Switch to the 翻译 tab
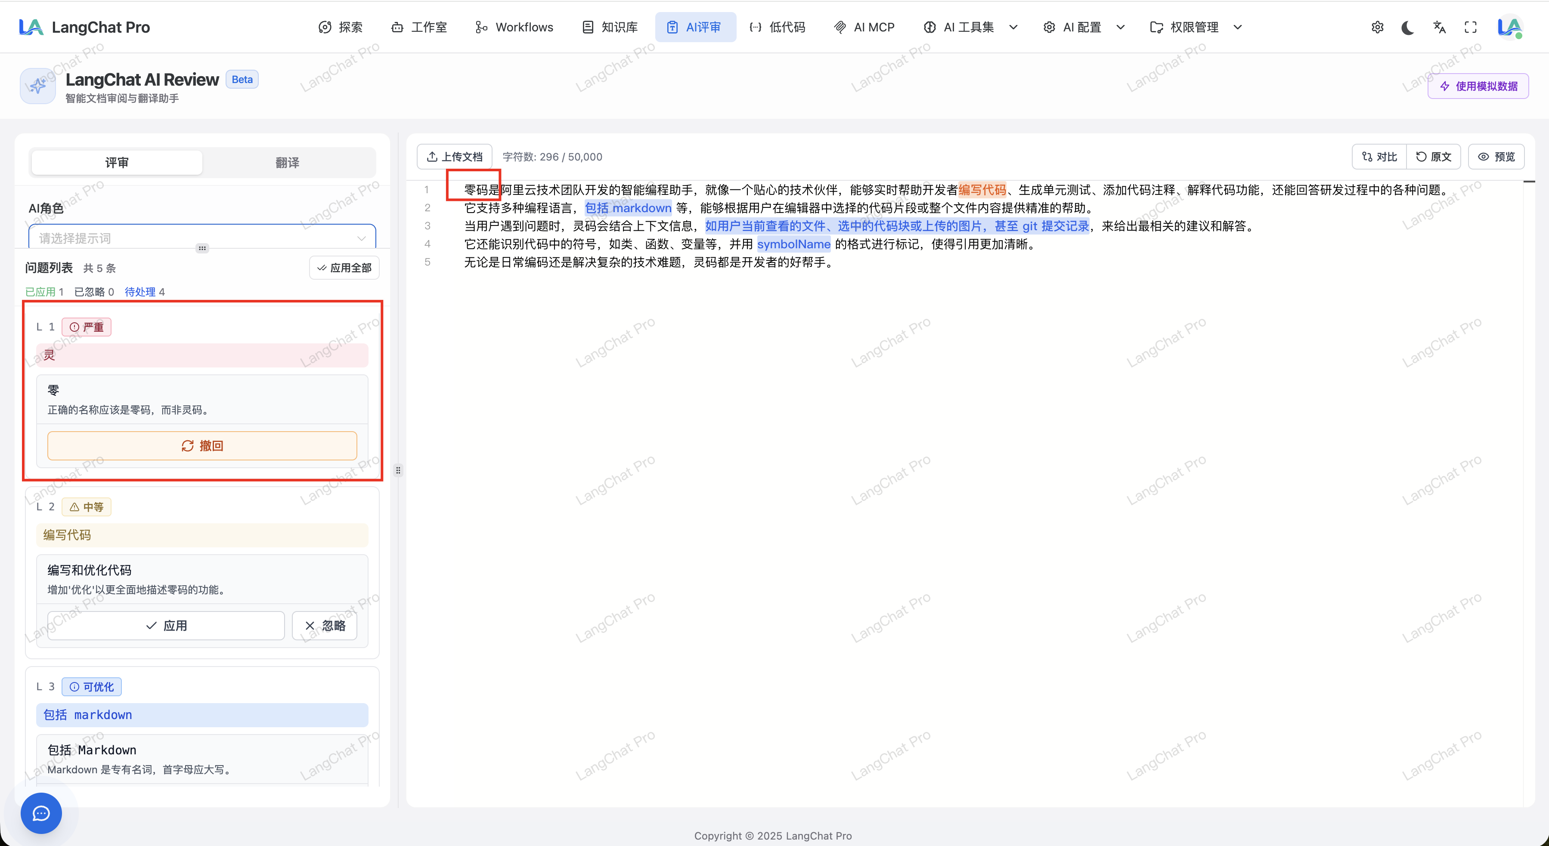 (288, 162)
